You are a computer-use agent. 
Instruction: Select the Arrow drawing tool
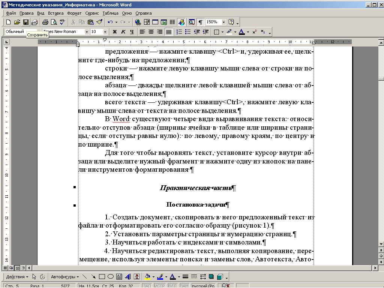[93, 277]
